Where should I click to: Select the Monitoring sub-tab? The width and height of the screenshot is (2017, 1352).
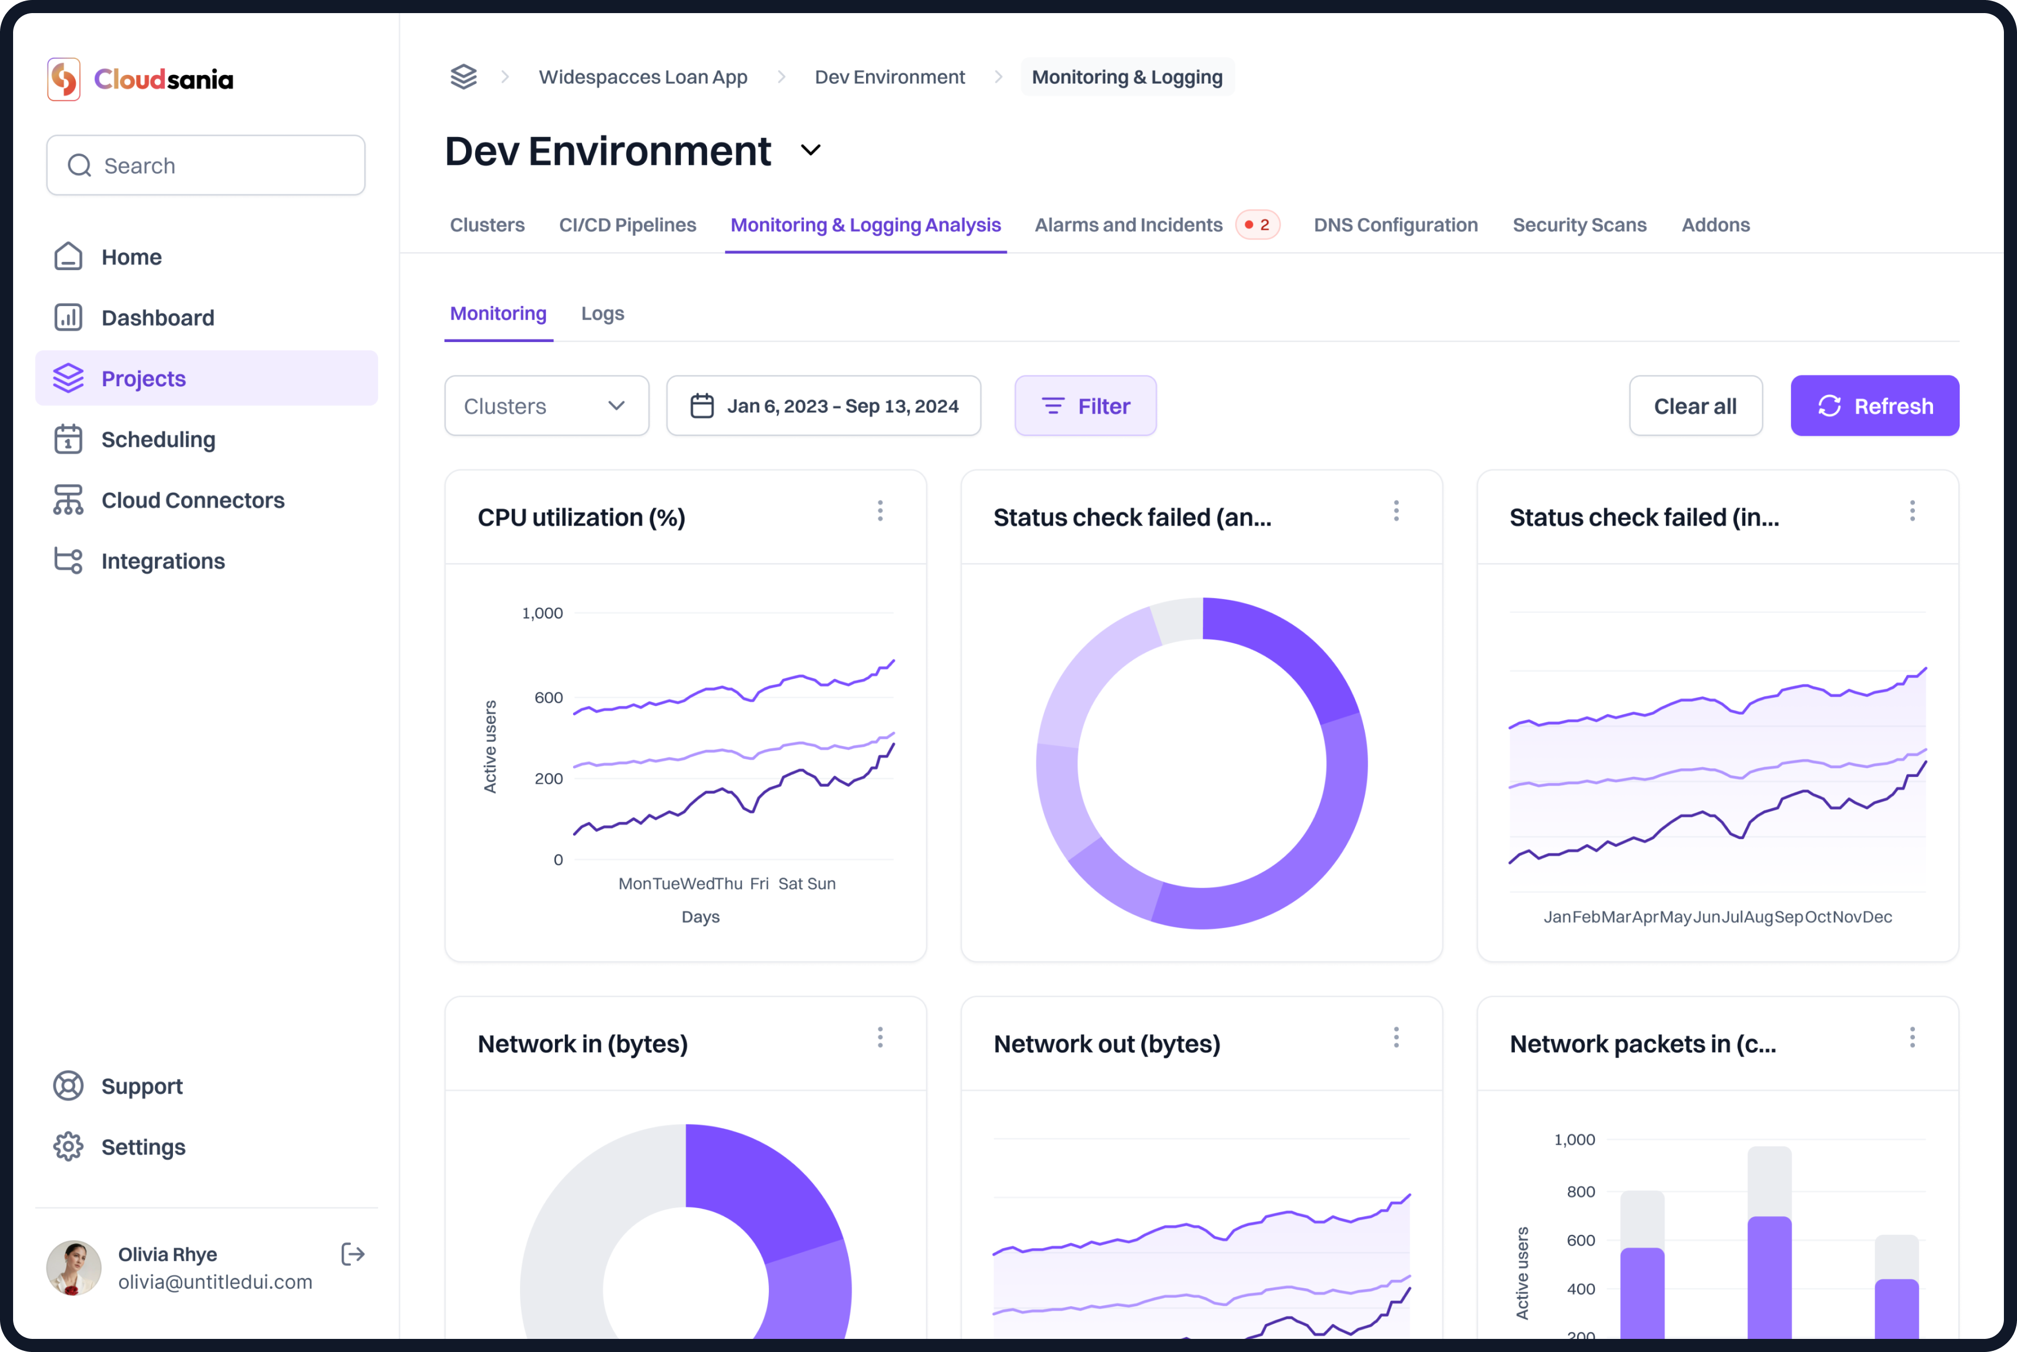click(498, 314)
